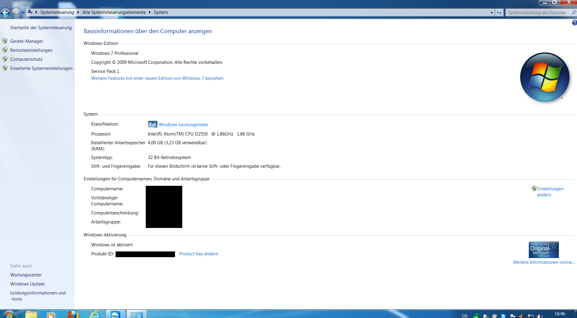Viewport: 577px width, 318px height.
Task: Open Windows Explorer folder icon in taskbar
Action: 31,315
